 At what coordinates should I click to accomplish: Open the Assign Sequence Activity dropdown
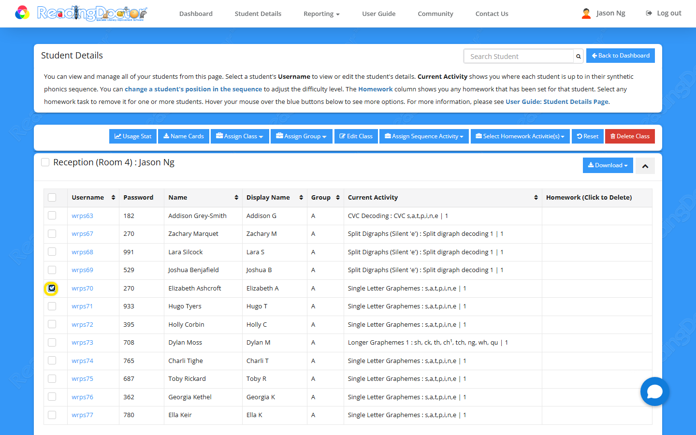tap(424, 136)
